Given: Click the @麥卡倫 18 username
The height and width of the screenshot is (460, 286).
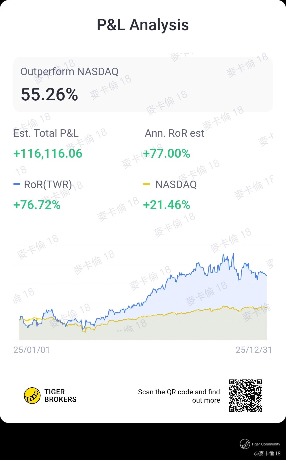Looking at the screenshot, I should point(267,453).
